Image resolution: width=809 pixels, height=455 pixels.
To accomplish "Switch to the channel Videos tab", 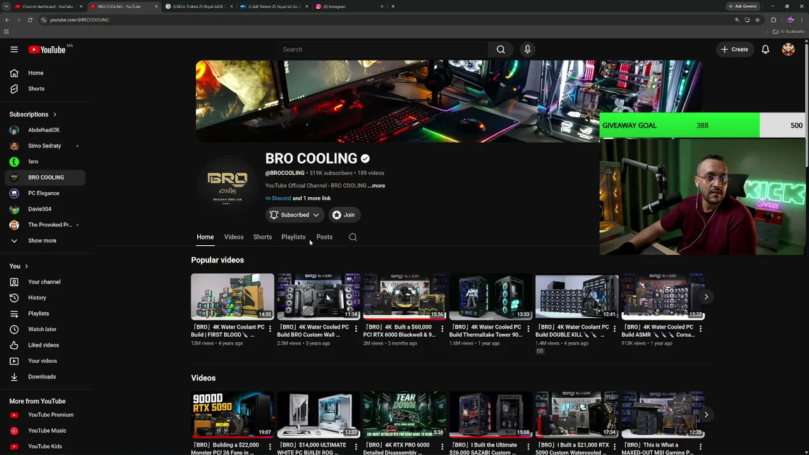I will pos(234,237).
